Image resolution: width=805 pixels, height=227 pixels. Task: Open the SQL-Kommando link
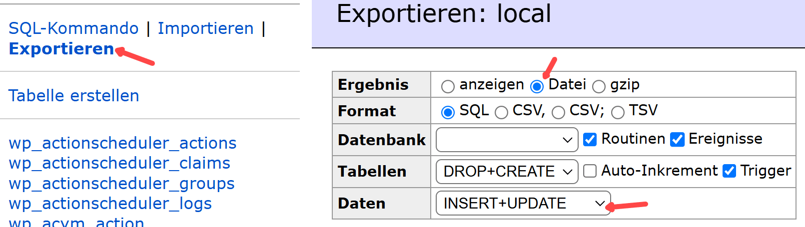[73, 28]
